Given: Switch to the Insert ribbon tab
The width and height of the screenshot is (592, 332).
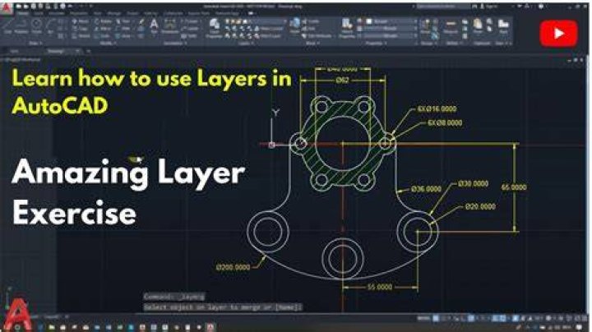Looking at the screenshot, I should (39, 14).
